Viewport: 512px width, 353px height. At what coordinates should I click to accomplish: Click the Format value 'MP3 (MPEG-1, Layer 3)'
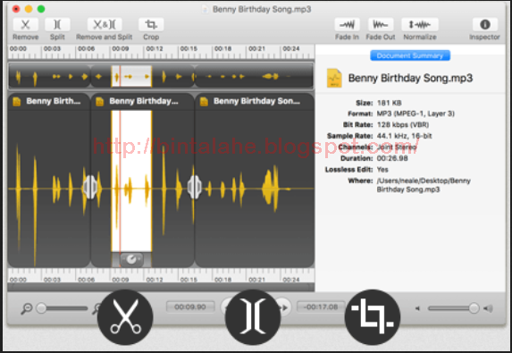click(x=415, y=113)
